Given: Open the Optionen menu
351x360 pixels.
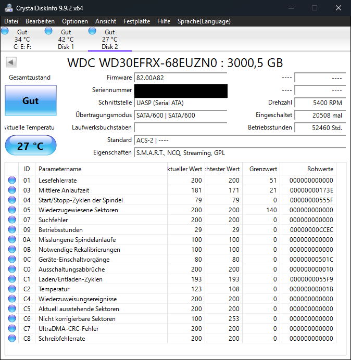Looking at the screenshot, I should pyautogui.click(x=75, y=21).
